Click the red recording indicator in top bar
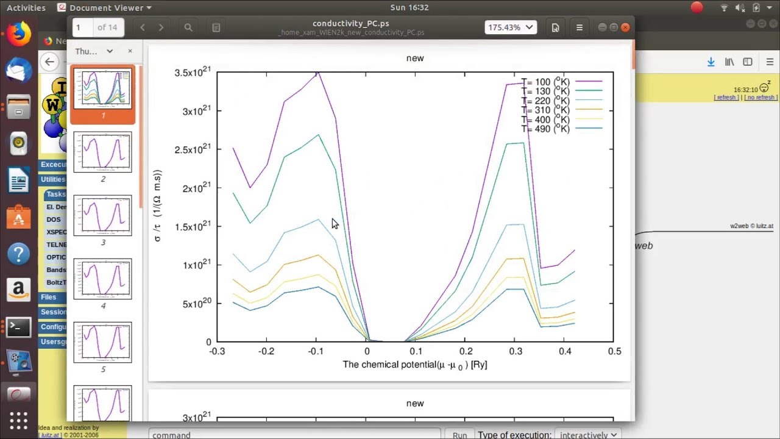780x439 pixels. pyautogui.click(x=697, y=7)
